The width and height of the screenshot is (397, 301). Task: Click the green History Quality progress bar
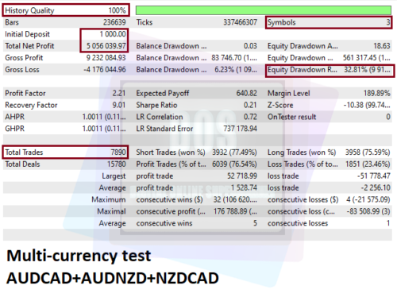pyautogui.click(x=264, y=10)
